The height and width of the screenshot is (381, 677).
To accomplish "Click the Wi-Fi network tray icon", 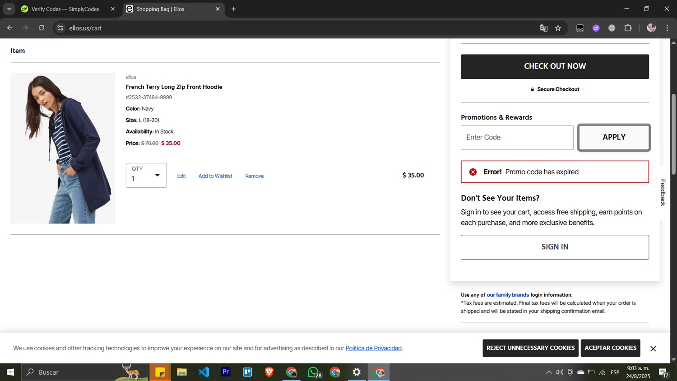I will tap(603, 372).
